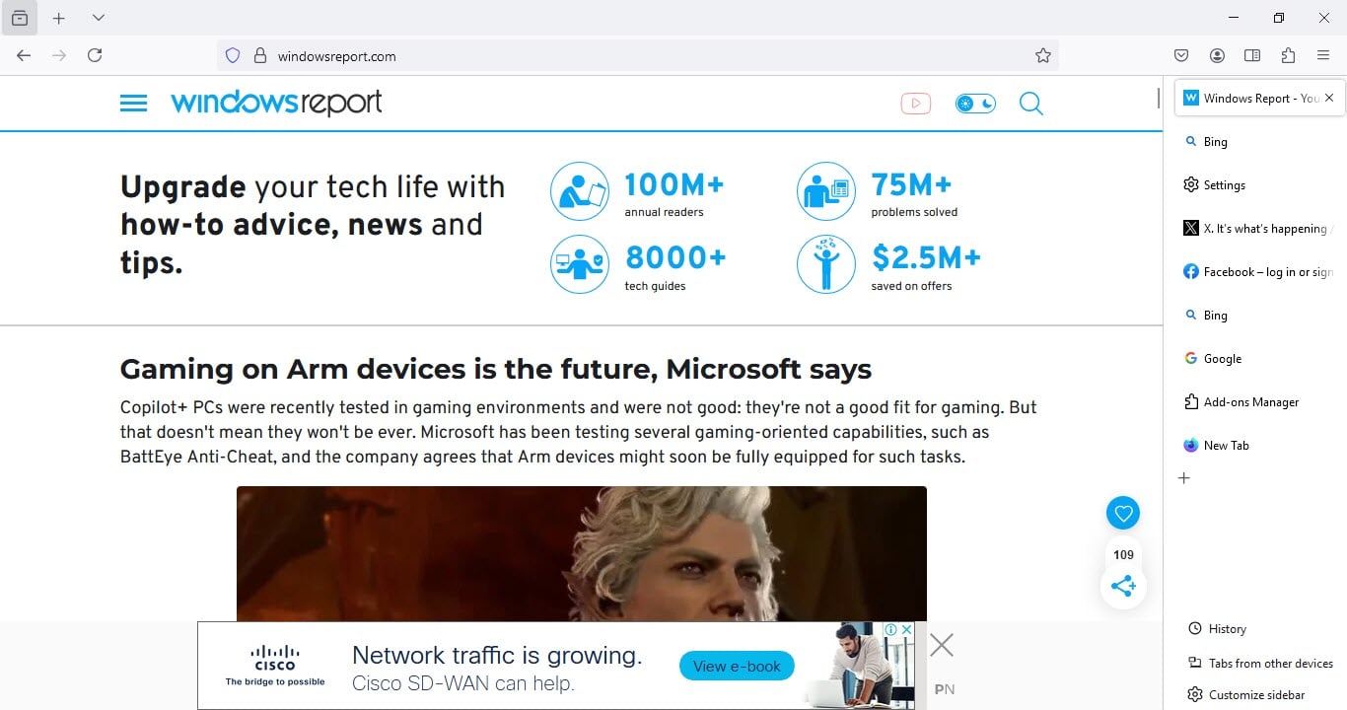Viewport: 1347px width, 710px height.
Task: Add a new vertical tab with plus
Action: pos(1184,478)
